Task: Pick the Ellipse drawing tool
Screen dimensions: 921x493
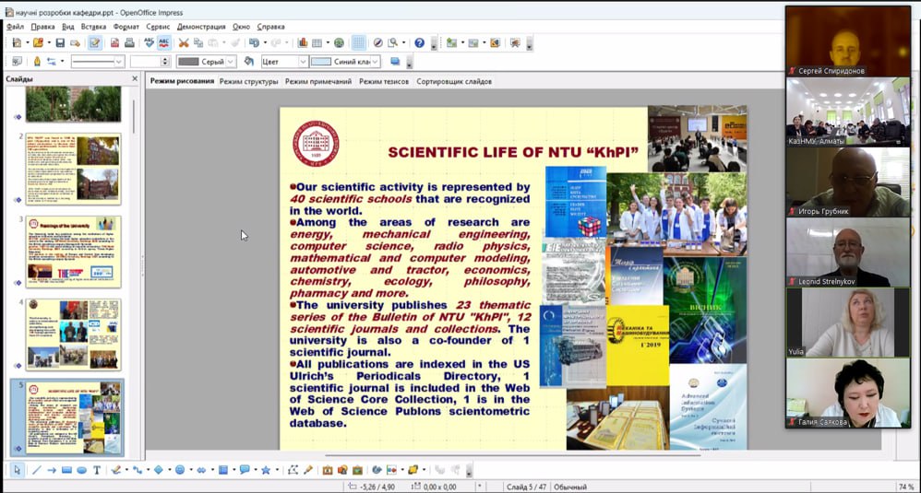Action: [81, 470]
